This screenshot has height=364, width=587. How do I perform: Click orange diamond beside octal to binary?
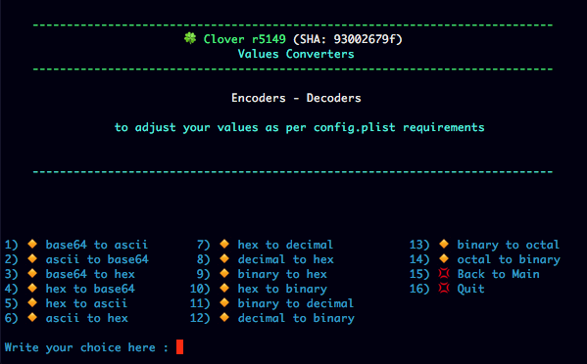pos(444,259)
